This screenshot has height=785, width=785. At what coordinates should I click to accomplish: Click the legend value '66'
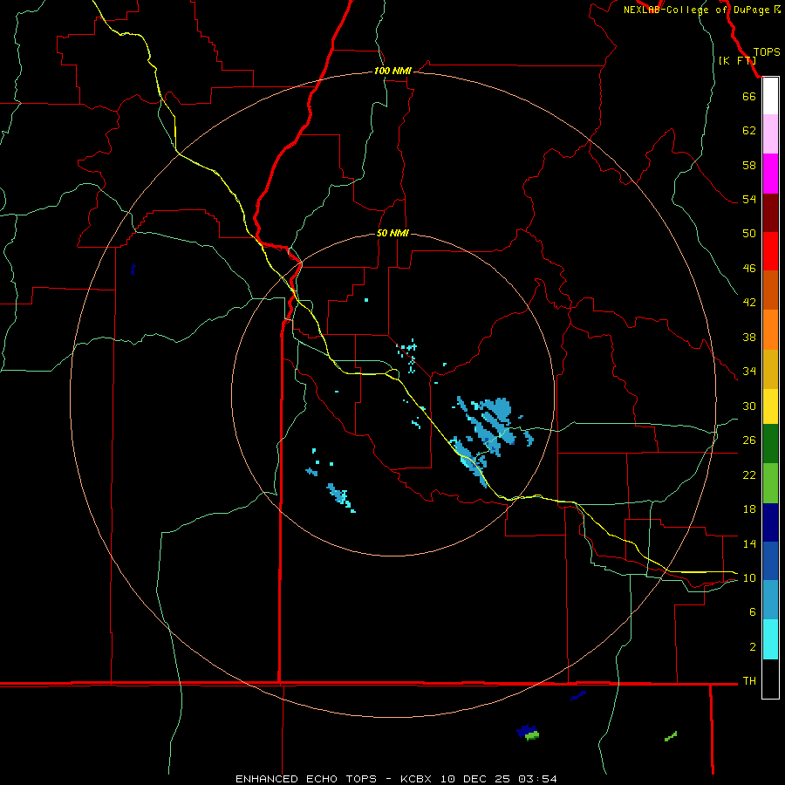coord(749,96)
